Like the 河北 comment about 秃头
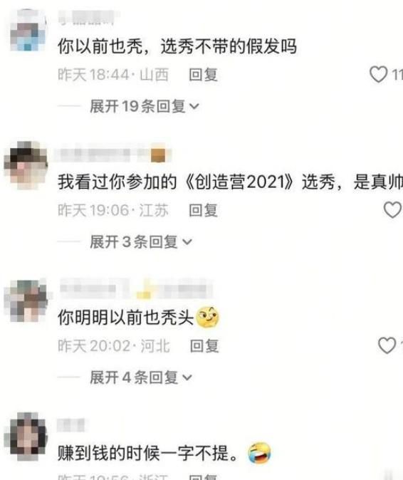 (x=387, y=345)
